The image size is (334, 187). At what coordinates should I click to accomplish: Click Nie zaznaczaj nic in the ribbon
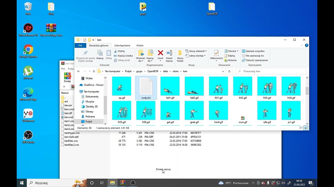(253, 56)
